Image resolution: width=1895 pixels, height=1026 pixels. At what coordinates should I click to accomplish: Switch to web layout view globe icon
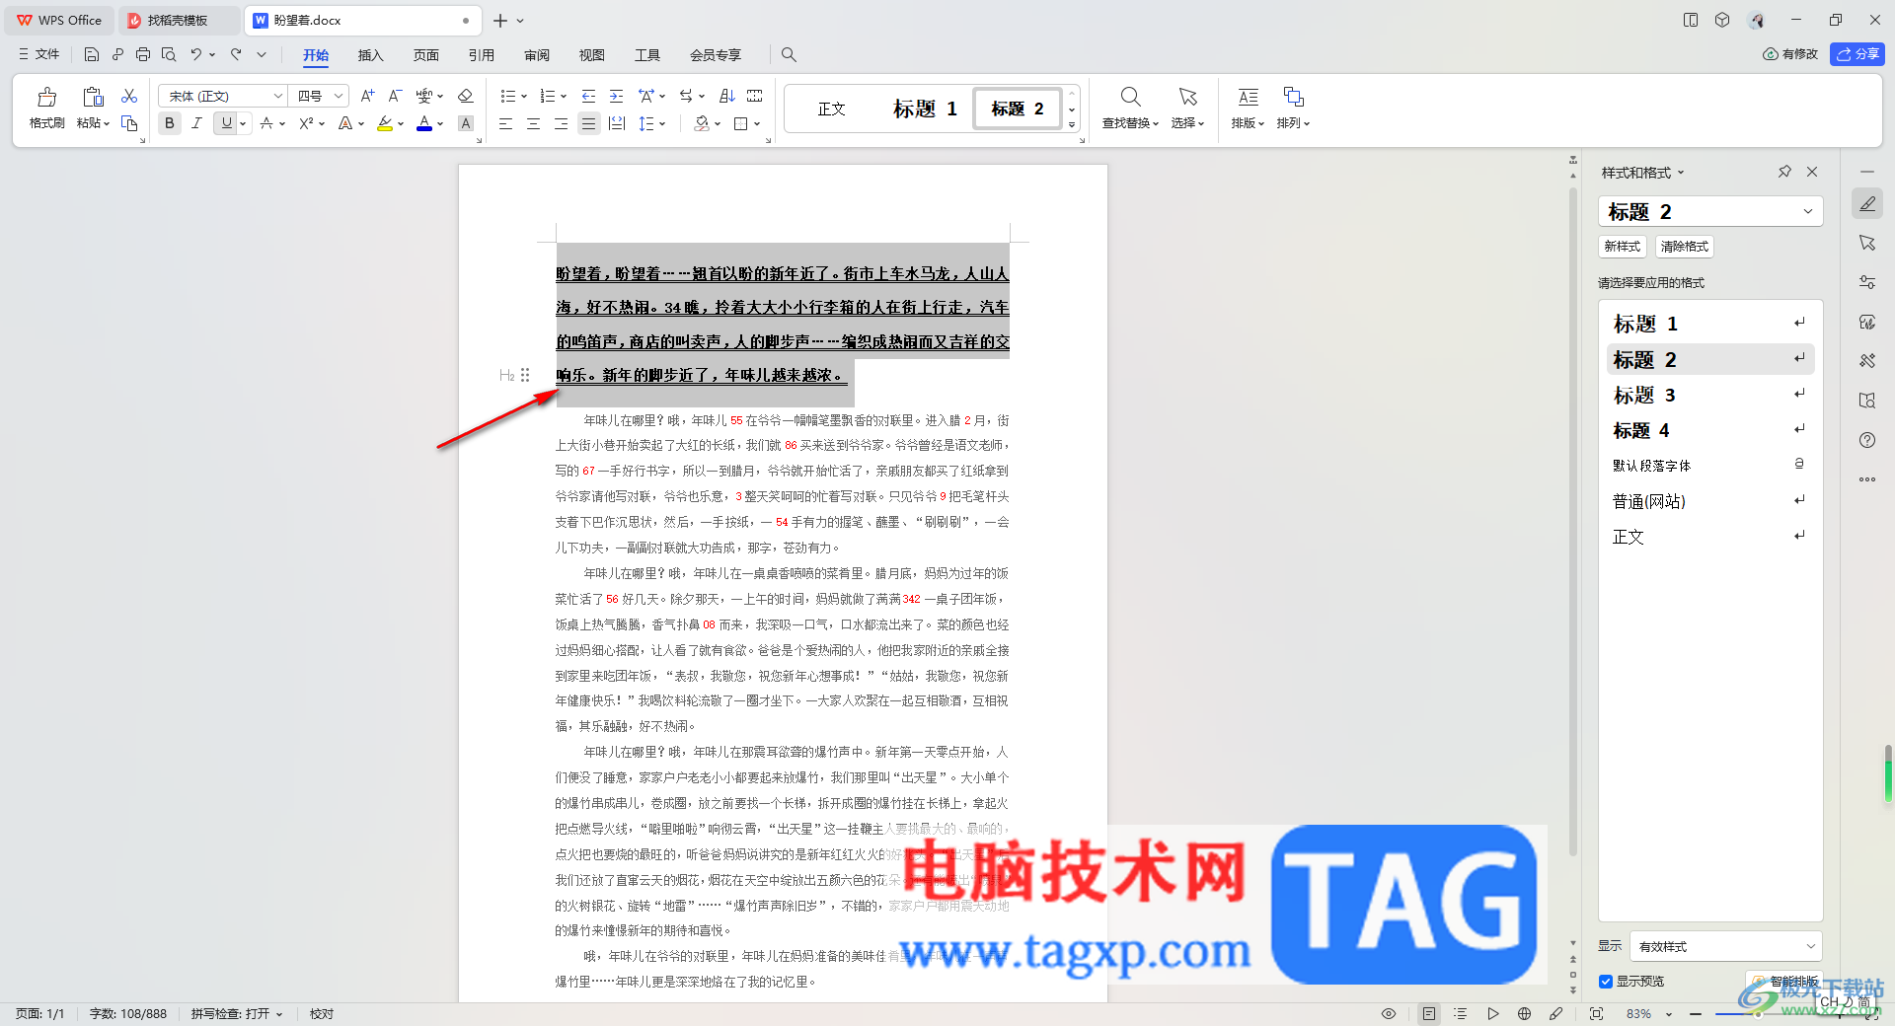coord(1525,1013)
